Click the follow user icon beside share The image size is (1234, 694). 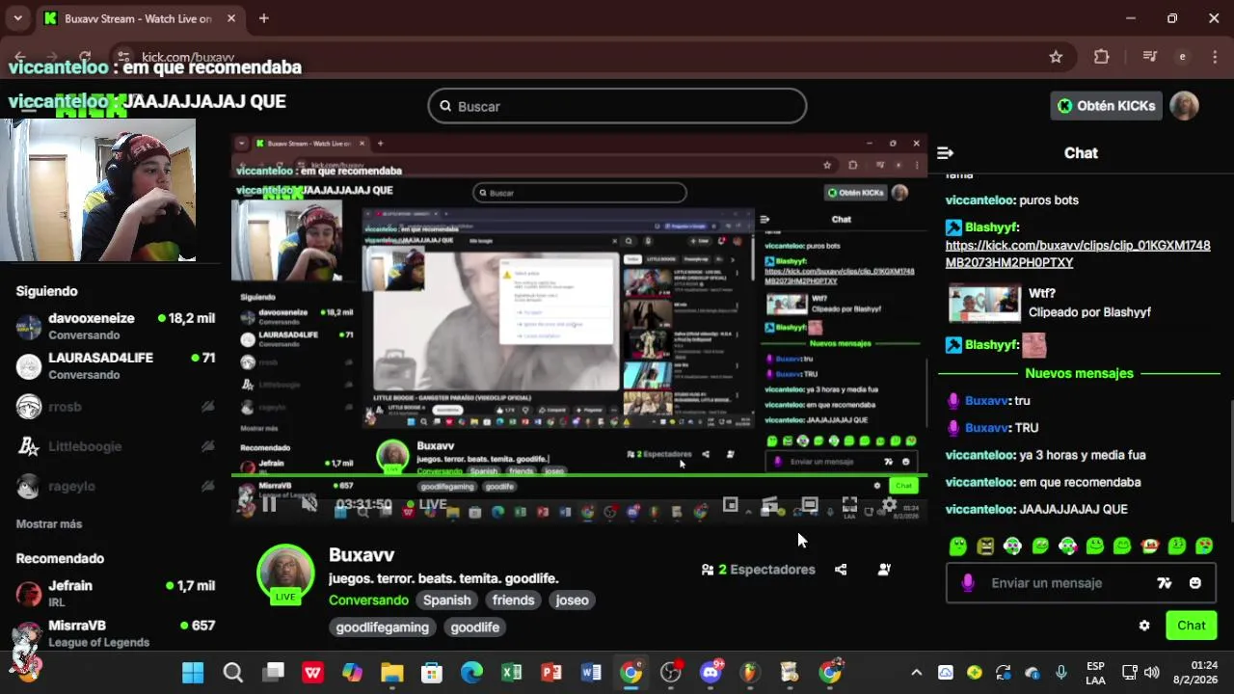(884, 570)
